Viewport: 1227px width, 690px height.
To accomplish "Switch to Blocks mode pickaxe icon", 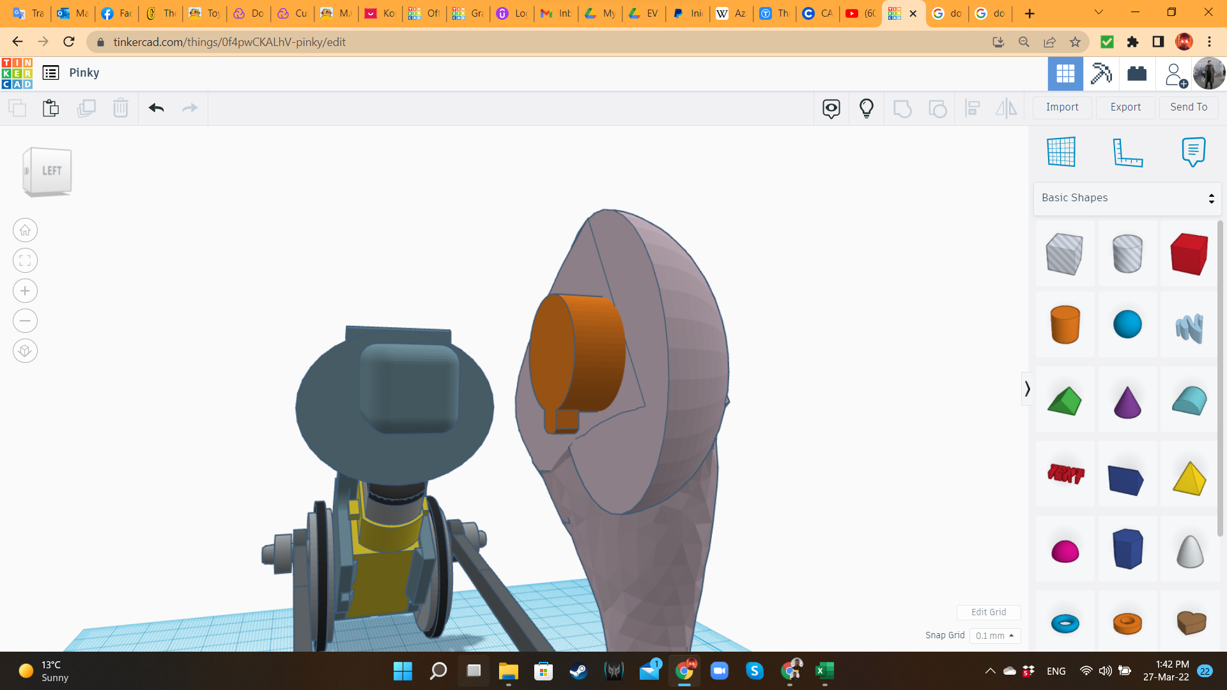I will click(1101, 73).
